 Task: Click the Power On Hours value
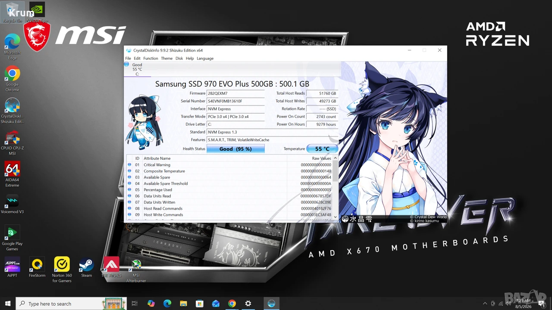pos(322,124)
